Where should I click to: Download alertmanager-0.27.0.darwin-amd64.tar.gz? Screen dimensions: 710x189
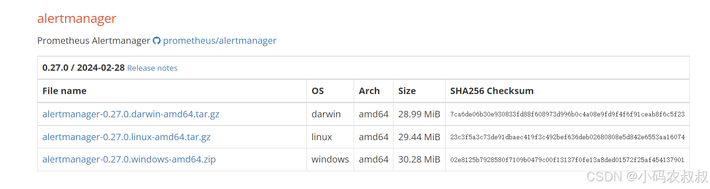[x=131, y=114]
